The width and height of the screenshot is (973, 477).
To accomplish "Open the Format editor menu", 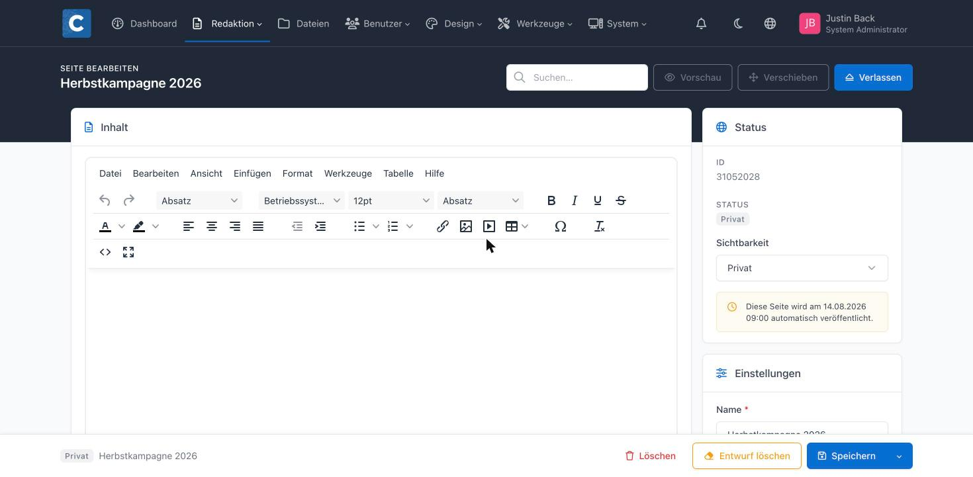I will pyautogui.click(x=297, y=173).
